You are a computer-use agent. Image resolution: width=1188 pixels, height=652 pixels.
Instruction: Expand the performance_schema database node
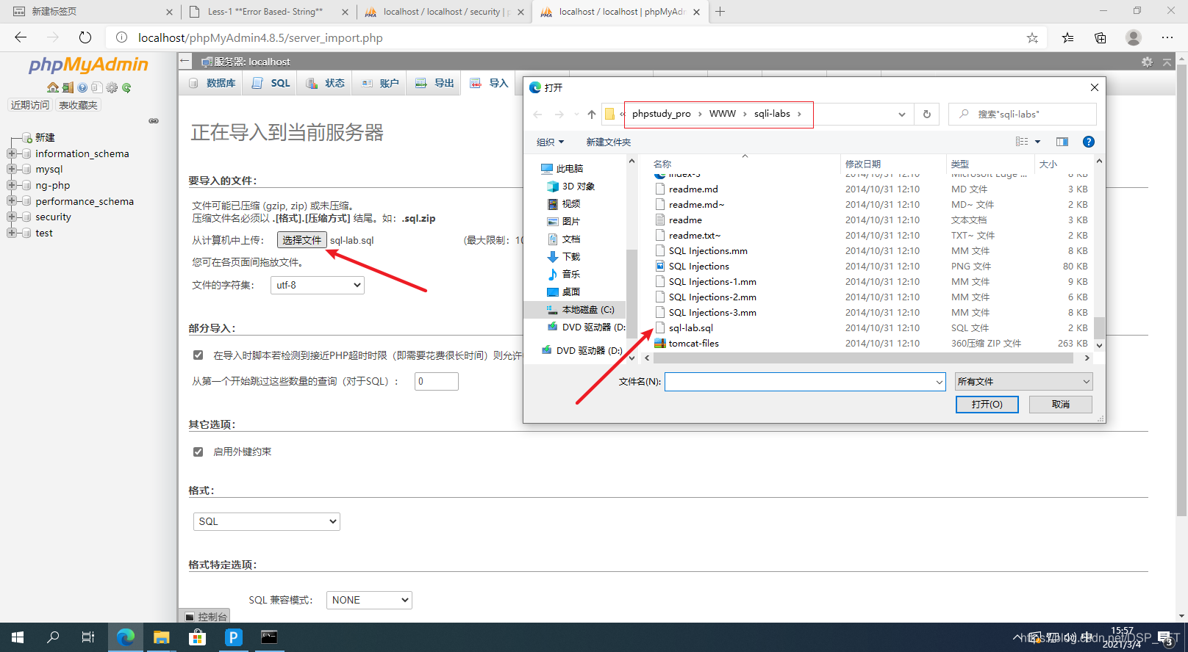click(x=12, y=200)
